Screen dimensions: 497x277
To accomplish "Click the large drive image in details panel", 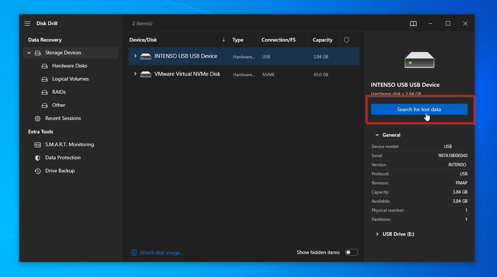I will (419, 60).
